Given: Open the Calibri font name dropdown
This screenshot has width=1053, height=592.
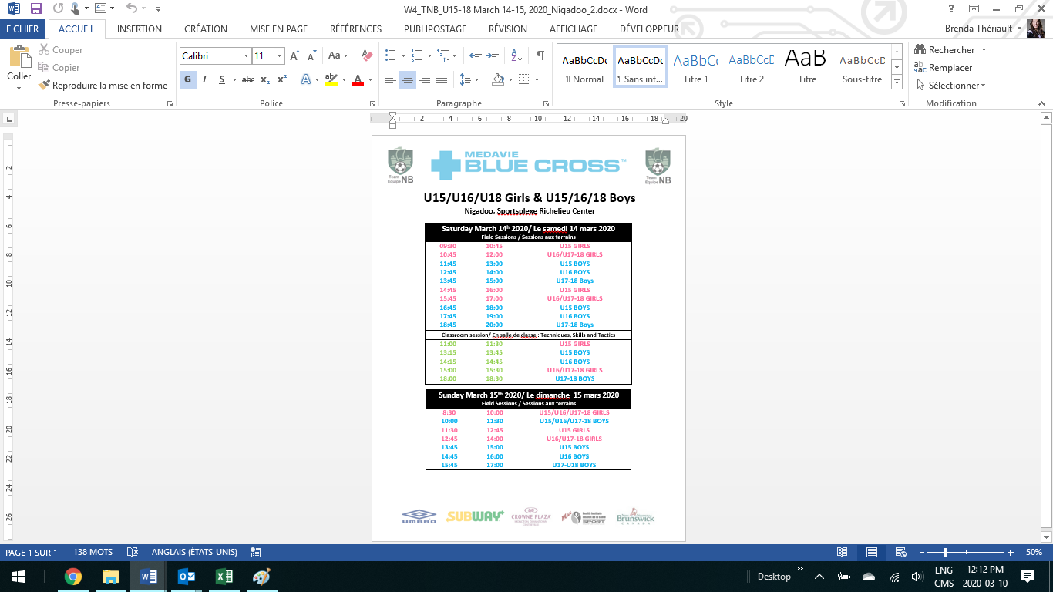Looking at the screenshot, I should pyautogui.click(x=246, y=56).
